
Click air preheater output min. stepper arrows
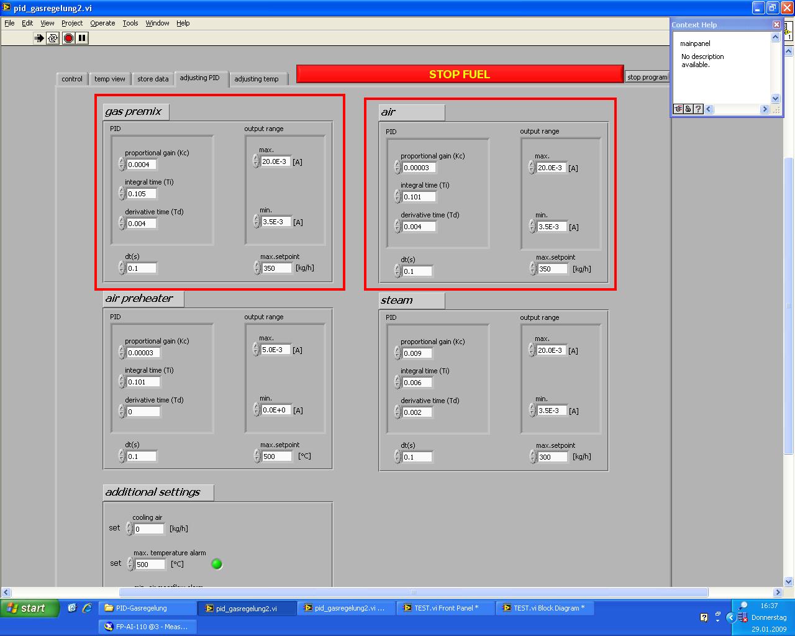[x=256, y=409]
